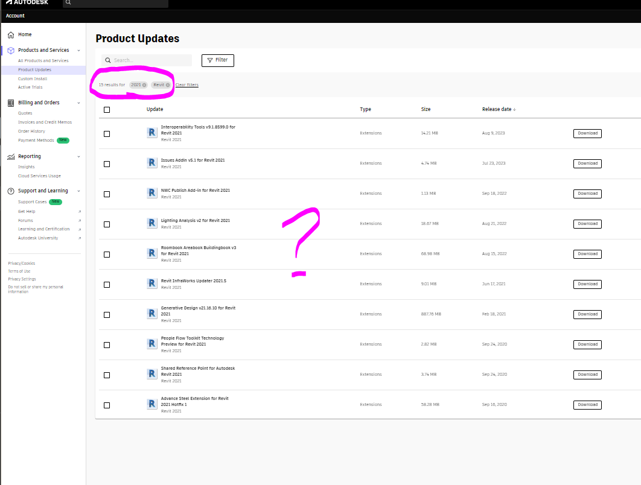Screen dimensions: 641x485
Task: Check the NWC Publish Add-in row checkbox
Action: click(x=107, y=194)
